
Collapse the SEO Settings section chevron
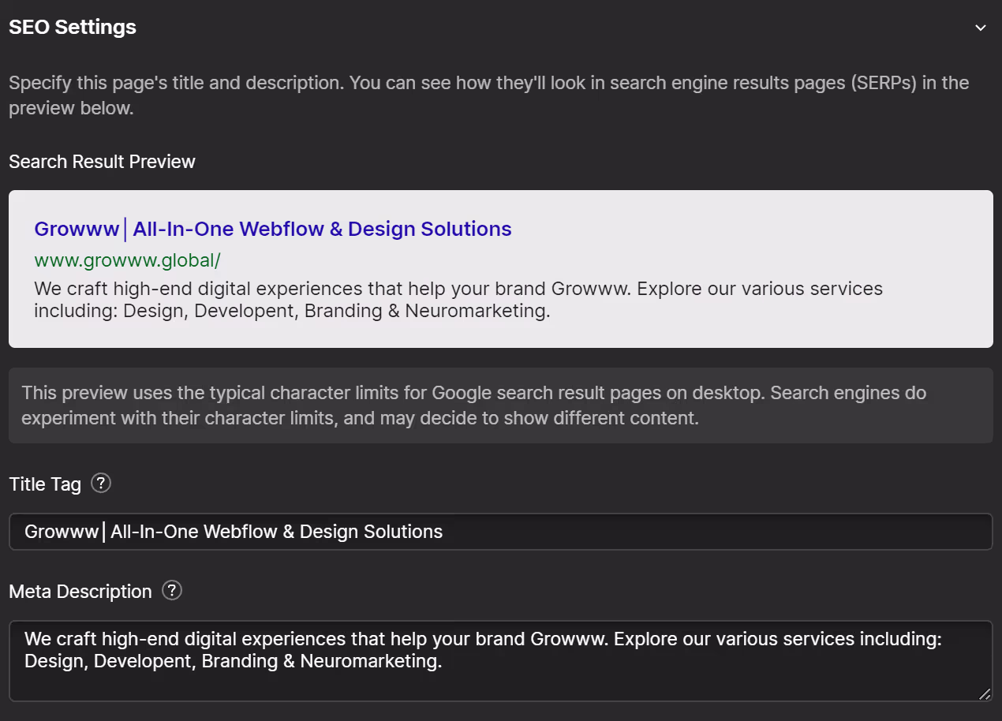click(x=980, y=28)
